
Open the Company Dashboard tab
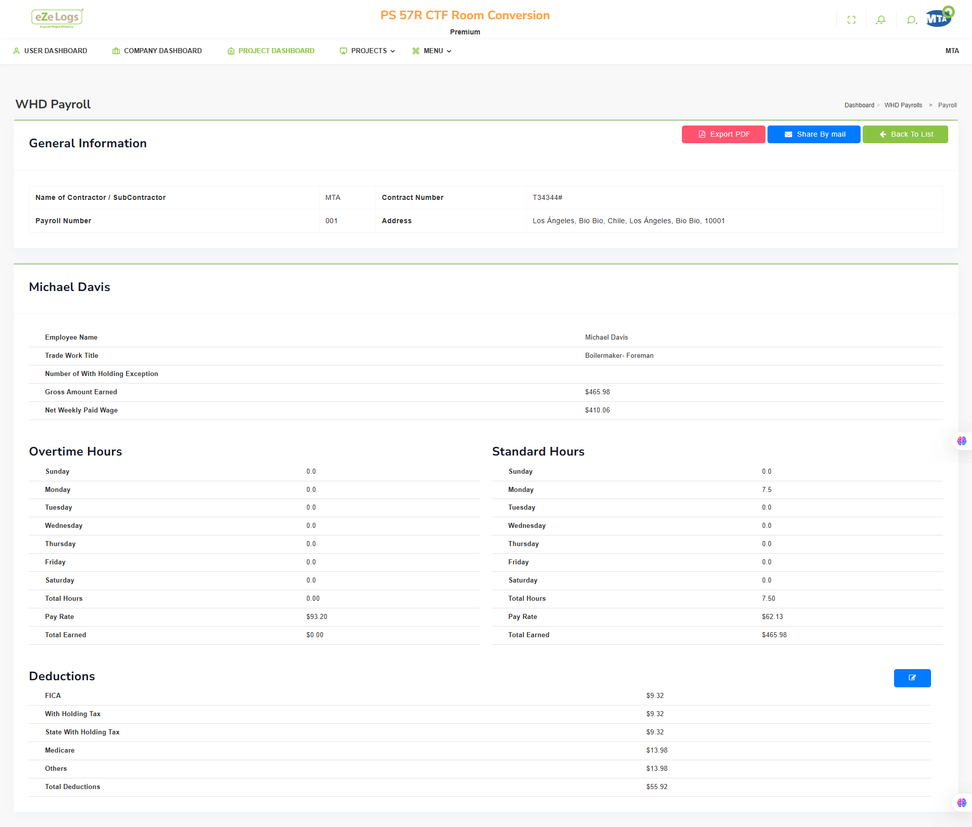[x=157, y=51]
